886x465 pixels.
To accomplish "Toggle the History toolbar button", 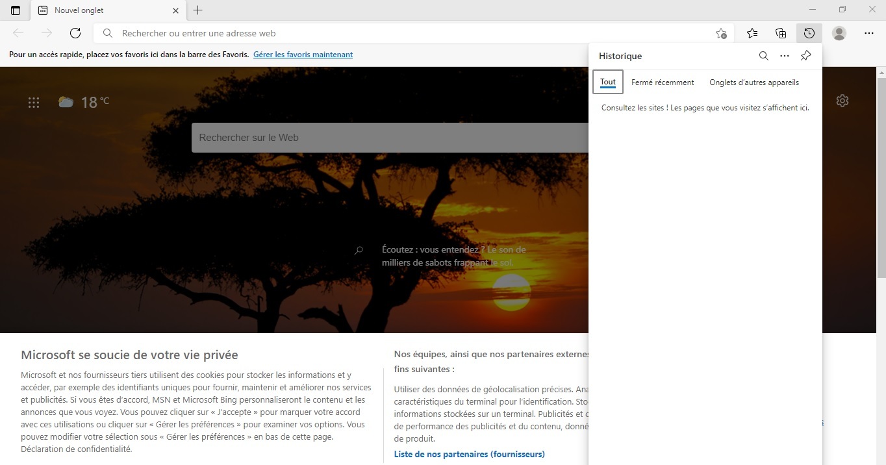I will 809,33.
